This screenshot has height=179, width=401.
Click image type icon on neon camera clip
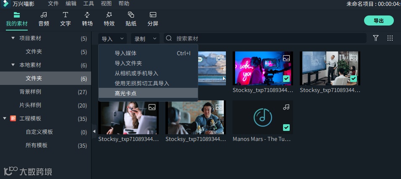pos(286,58)
